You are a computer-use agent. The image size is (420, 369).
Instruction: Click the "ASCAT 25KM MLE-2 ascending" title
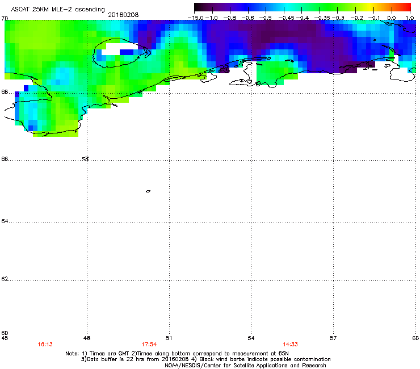pos(58,9)
